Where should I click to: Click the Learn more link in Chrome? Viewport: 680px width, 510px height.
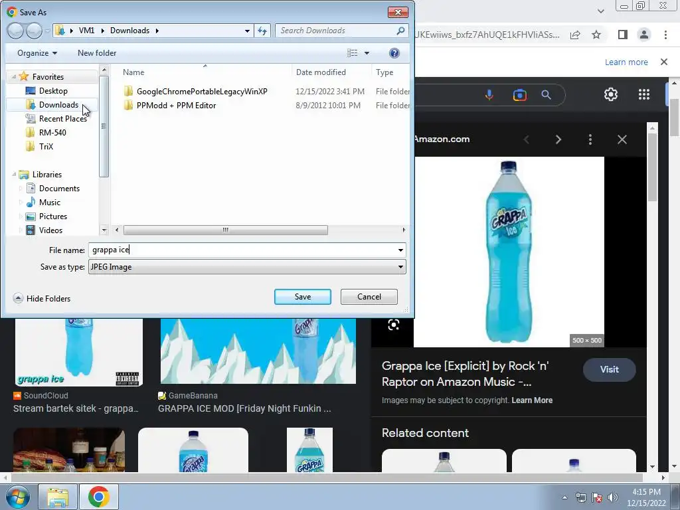coord(626,62)
